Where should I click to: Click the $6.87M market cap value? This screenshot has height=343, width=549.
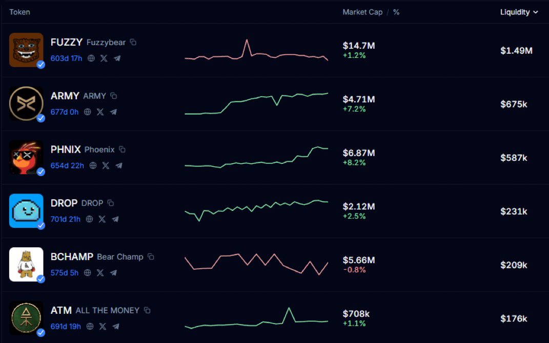(x=359, y=153)
